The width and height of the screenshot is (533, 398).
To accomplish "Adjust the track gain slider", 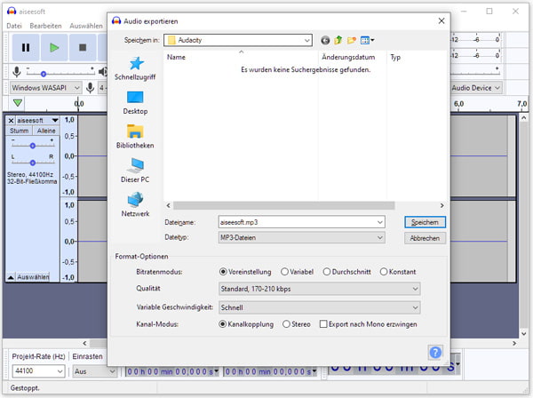I will pos(33,146).
